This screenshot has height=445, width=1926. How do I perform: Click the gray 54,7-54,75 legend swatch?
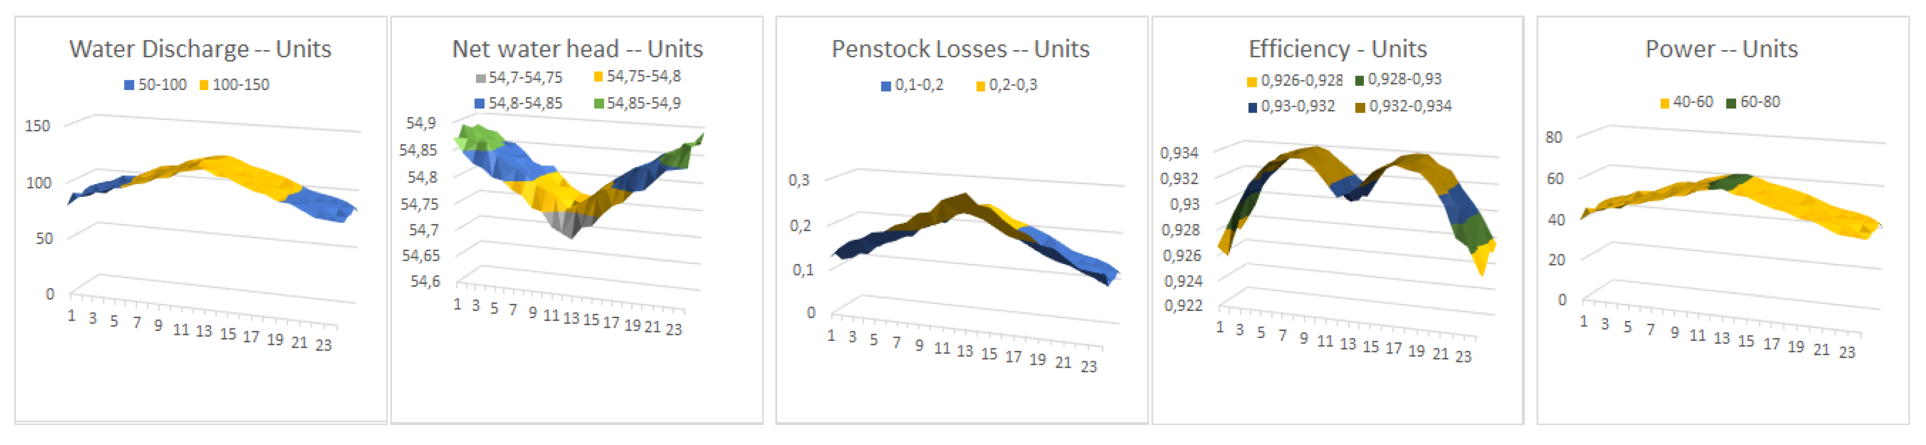(x=481, y=78)
